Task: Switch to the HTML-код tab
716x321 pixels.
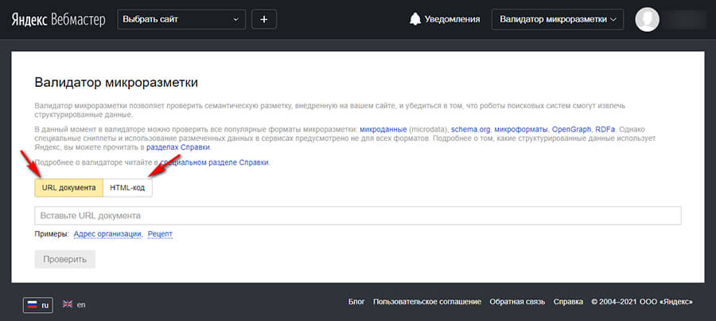Action: [127, 187]
